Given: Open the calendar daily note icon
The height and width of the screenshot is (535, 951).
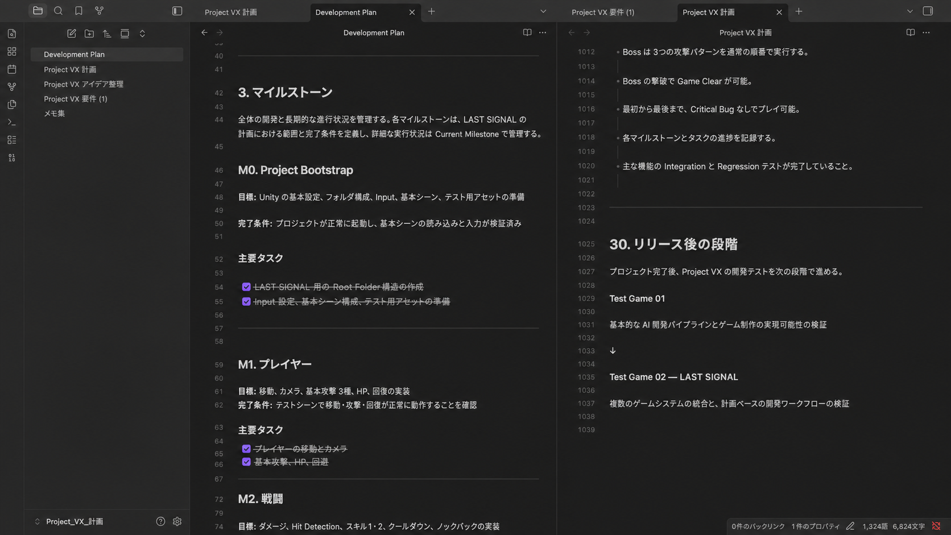Looking at the screenshot, I should (12, 69).
